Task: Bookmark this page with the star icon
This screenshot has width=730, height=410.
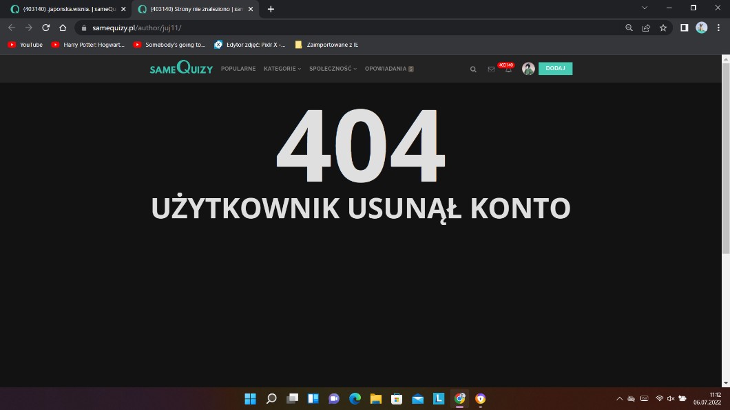Action: click(x=663, y=28)
